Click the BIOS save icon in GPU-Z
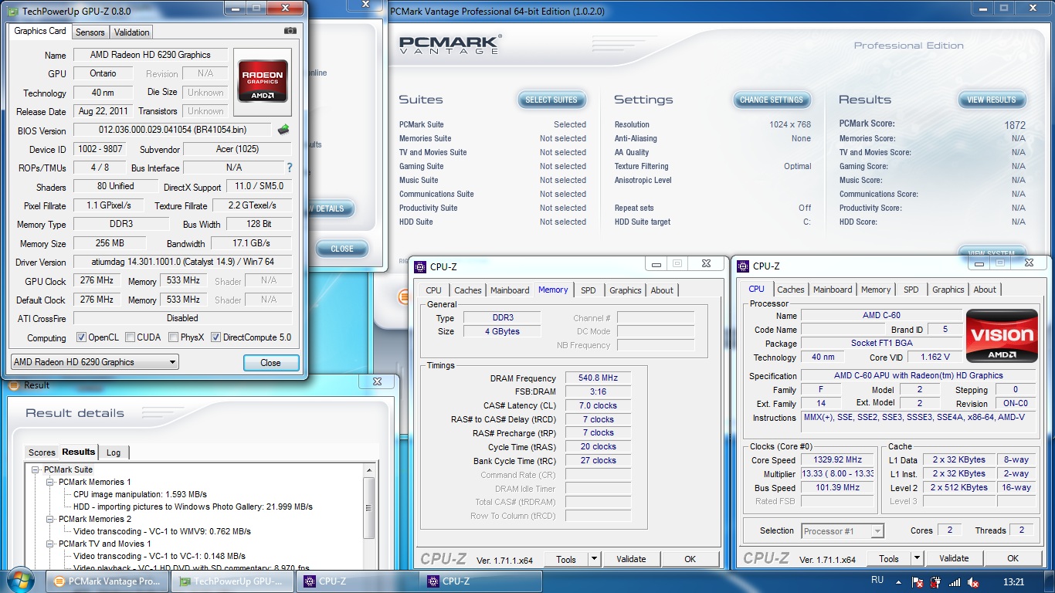 coord(283,130)
